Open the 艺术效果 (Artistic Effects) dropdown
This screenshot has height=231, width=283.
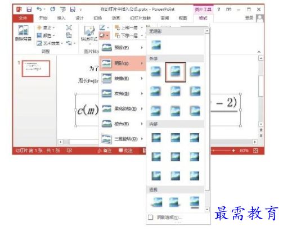click(x=50, y=43)
